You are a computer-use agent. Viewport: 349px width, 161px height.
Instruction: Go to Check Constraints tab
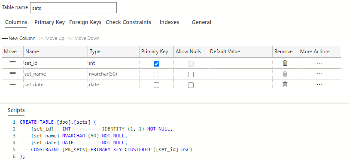(x=128, y=22)
